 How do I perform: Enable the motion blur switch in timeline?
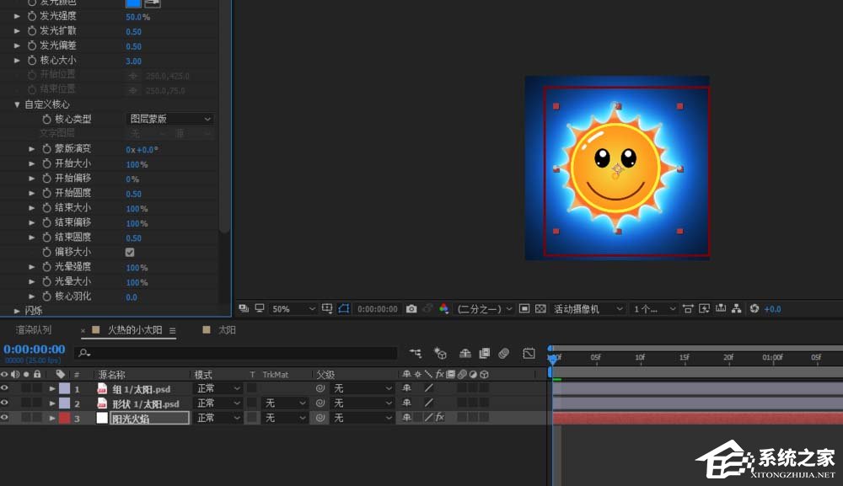point(503,353)
